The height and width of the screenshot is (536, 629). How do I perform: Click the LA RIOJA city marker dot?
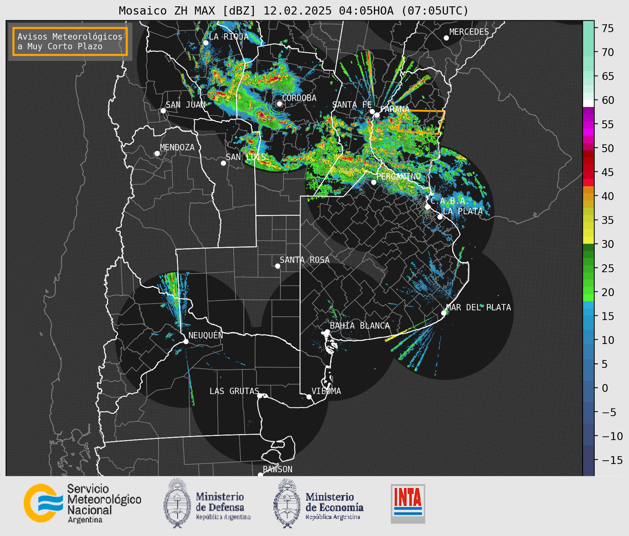(x=206, y=43)
